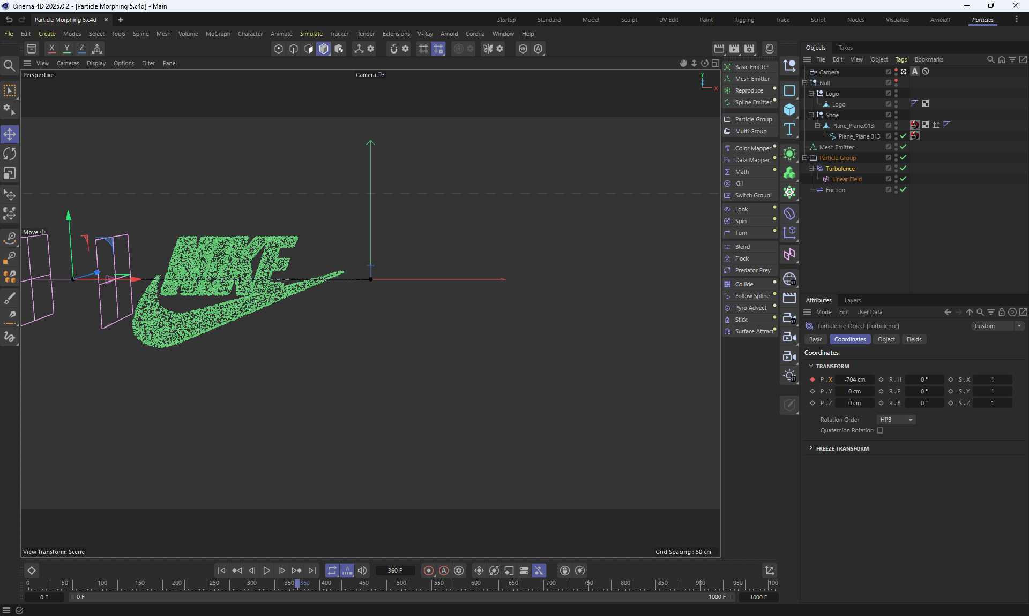The height and width of the screenshot is (616, 1029).
Task: Click the Particle Group button
Action: (x=753, y=119)
